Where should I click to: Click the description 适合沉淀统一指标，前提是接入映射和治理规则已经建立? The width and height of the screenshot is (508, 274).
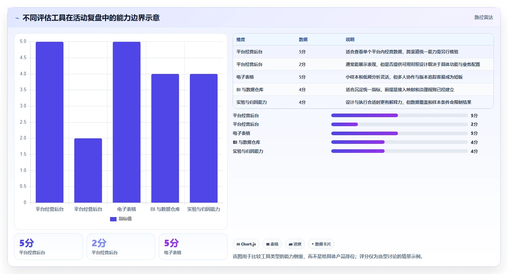tap(400, 90)
